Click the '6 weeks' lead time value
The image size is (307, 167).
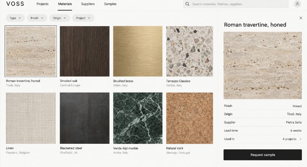(x=296, y=131)
